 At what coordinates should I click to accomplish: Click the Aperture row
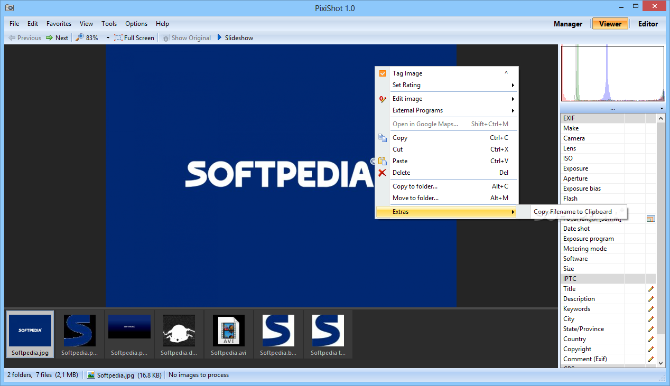608,178
